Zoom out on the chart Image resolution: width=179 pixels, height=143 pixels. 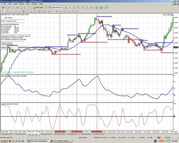coord(82,7)
